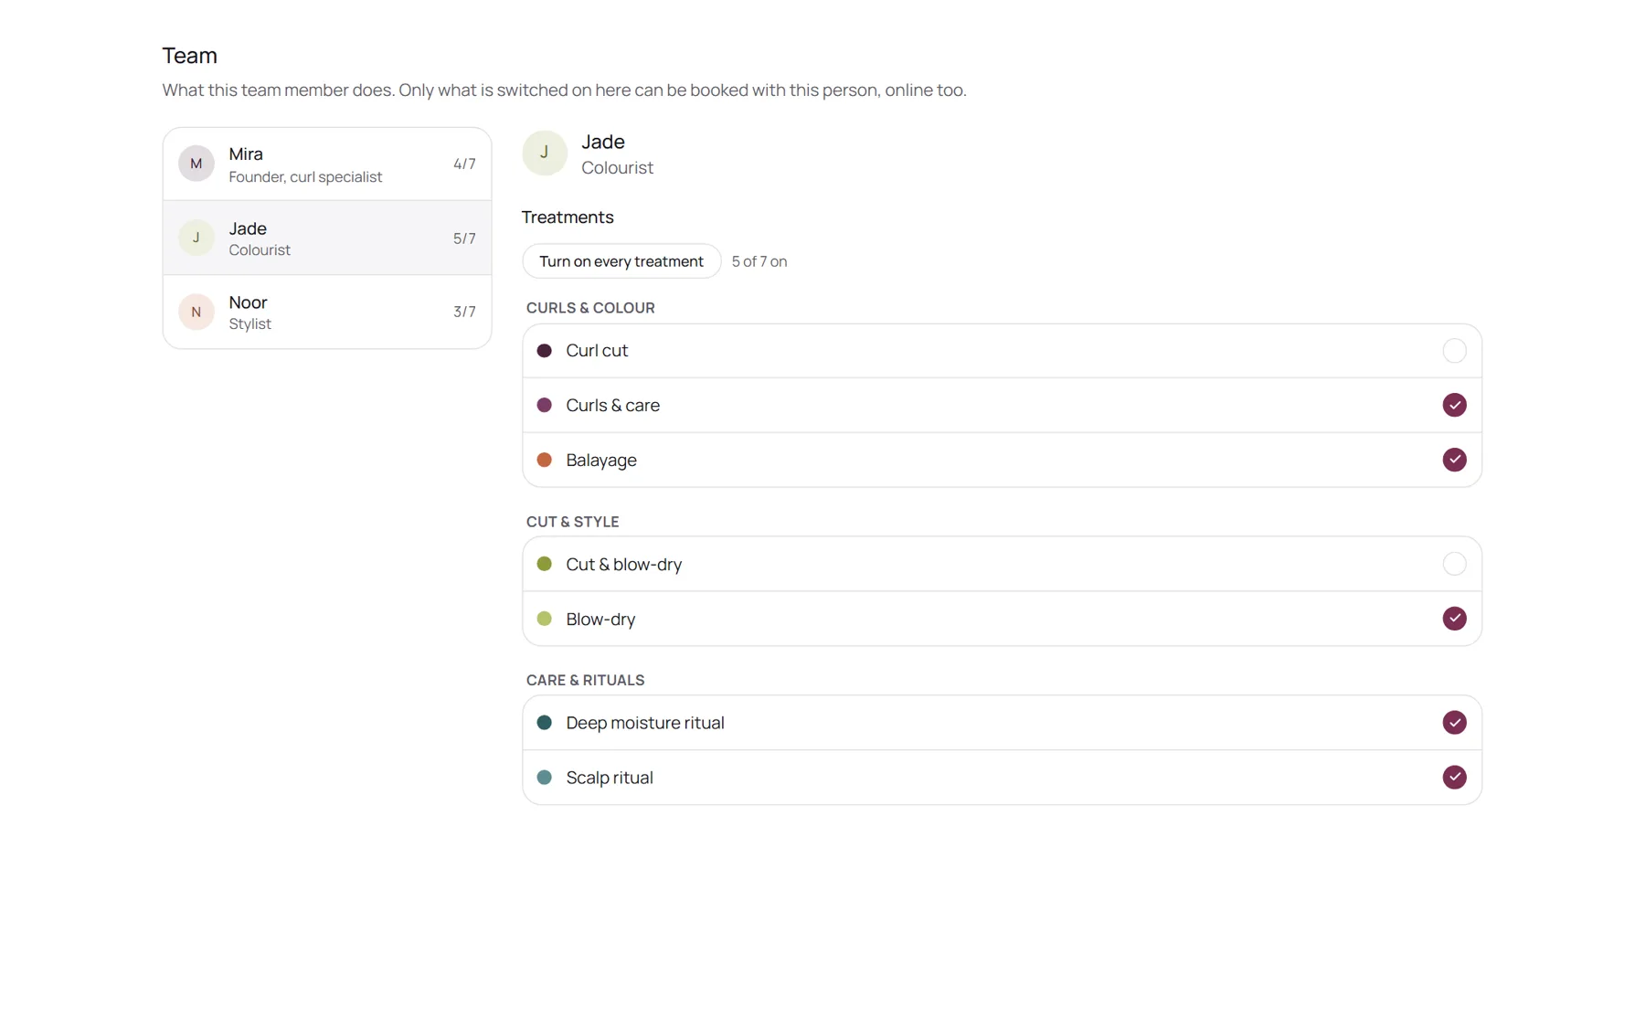
Task: Click the Team page title
Action: [x=190, y=56]
